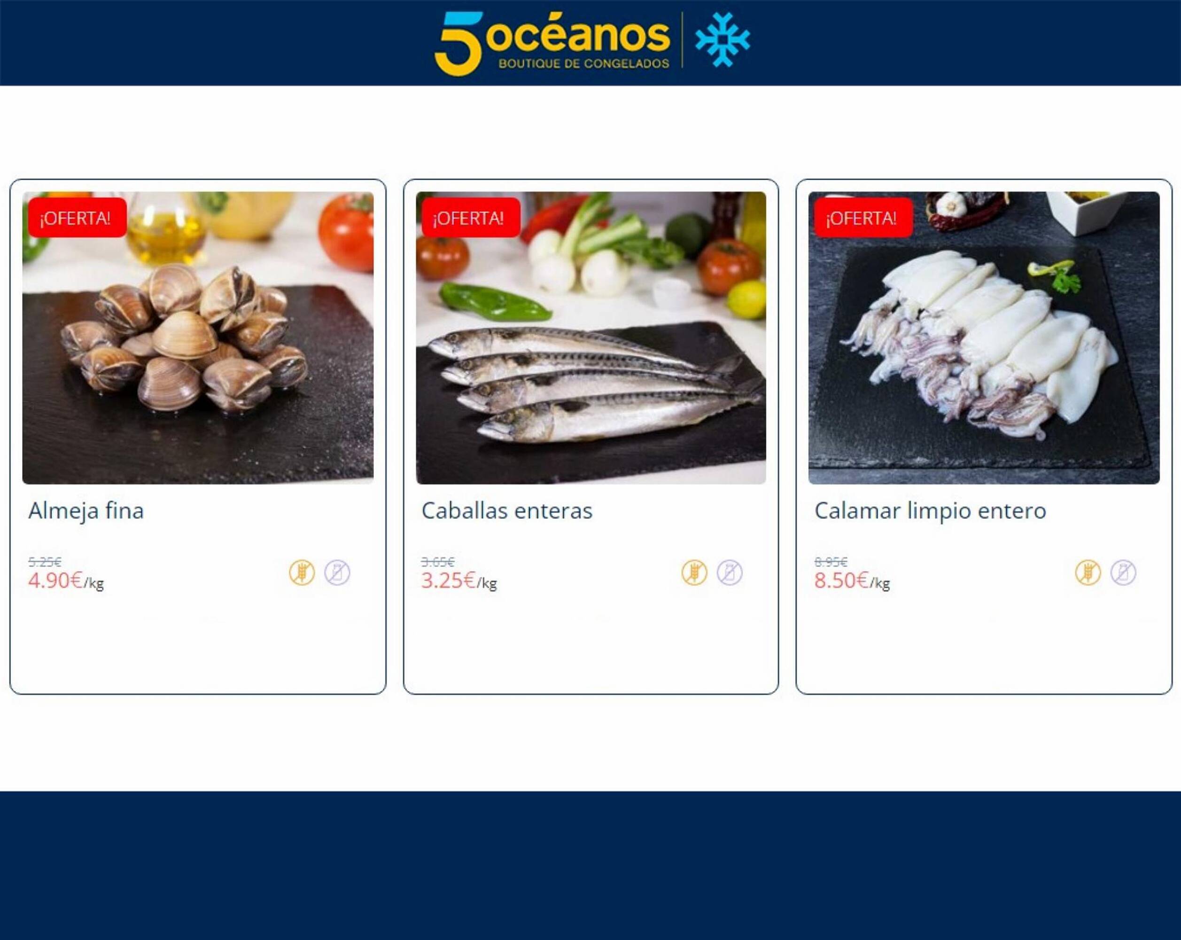This screenshot has height=940, width=1181.
Task: Click ¡OFERTA! badge on Calamar limpio entero
Action: (x=864, y=218)
